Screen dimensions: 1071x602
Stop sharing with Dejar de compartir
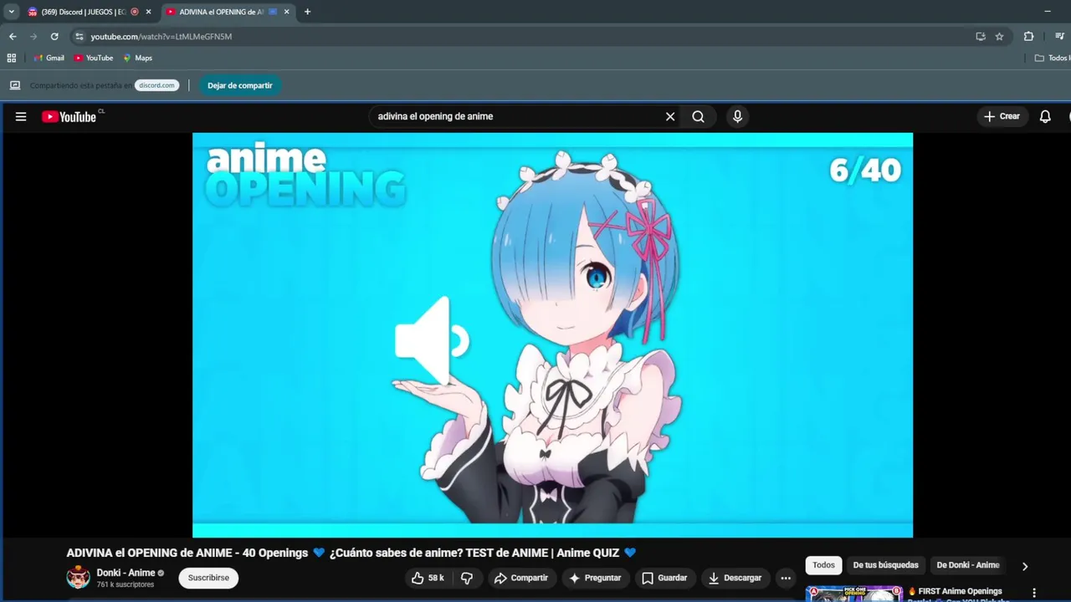(x=240, y=85)
